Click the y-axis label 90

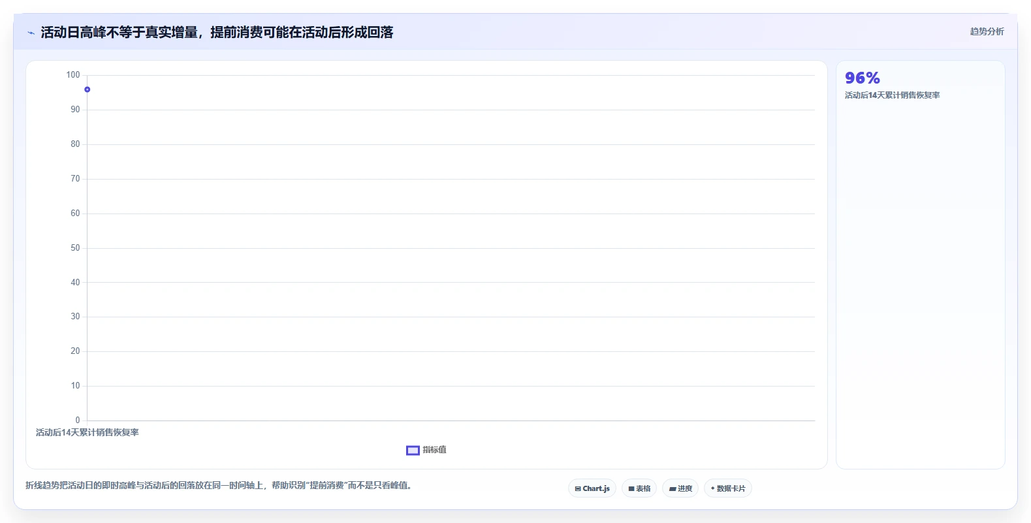click(75, 110)
